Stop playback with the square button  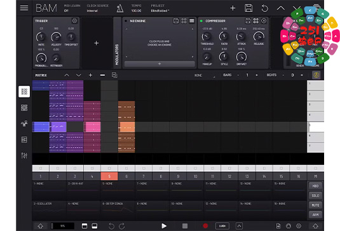point(185,226)
